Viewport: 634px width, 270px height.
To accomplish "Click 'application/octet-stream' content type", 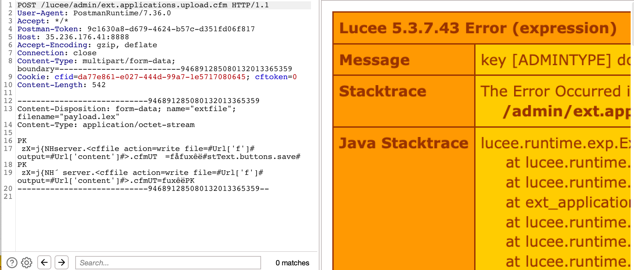I will click(x=139, y=125).
